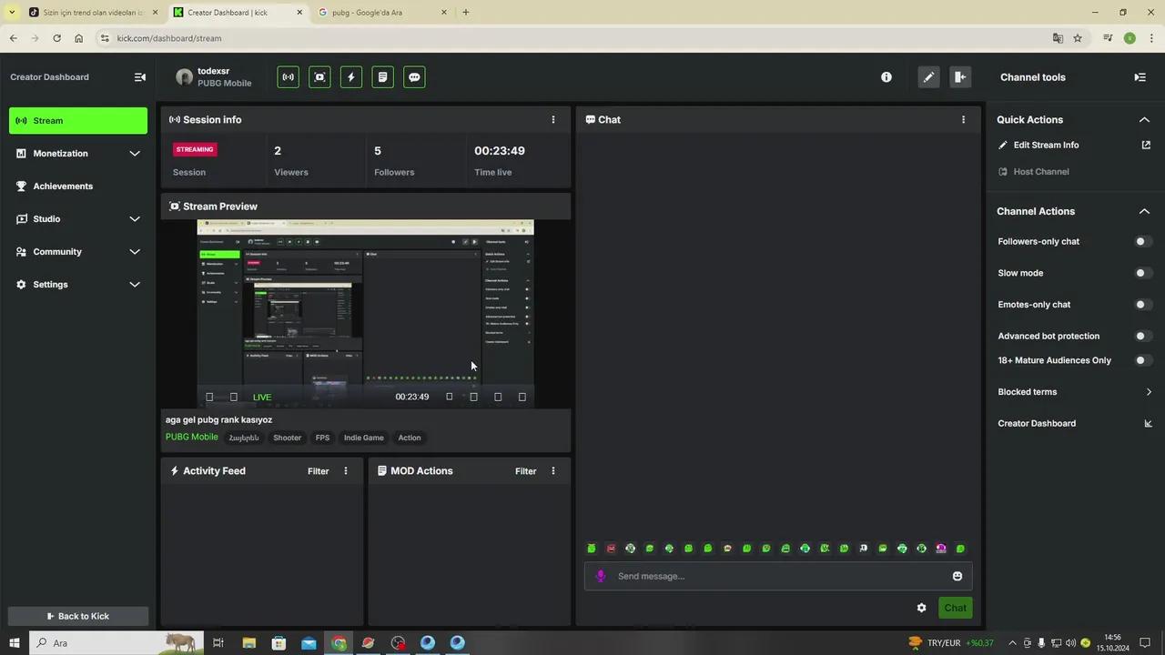Open chat settings gear icon

(921, 608)
